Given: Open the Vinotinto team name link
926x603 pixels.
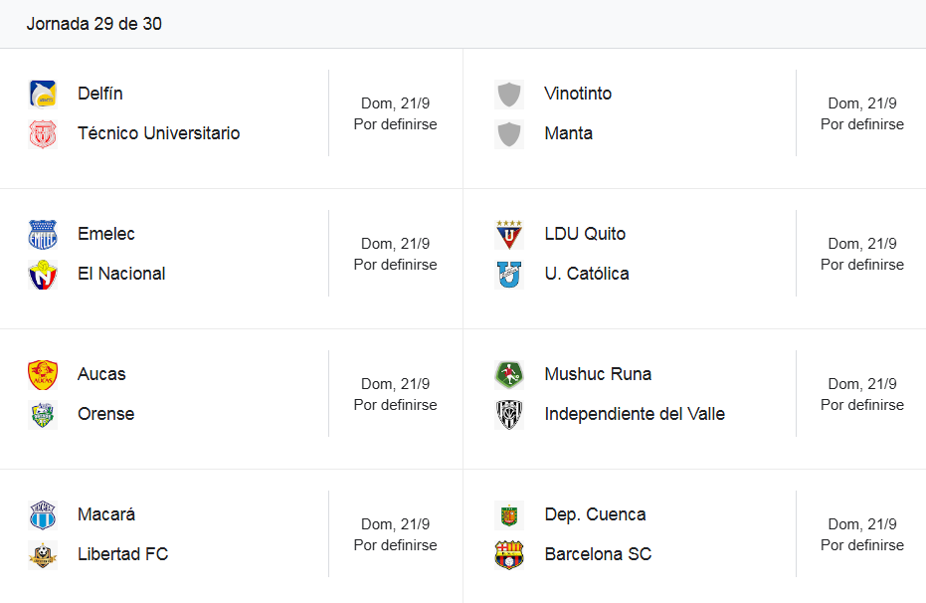Looking at the screenshot, I should click(x=578, y=94).
